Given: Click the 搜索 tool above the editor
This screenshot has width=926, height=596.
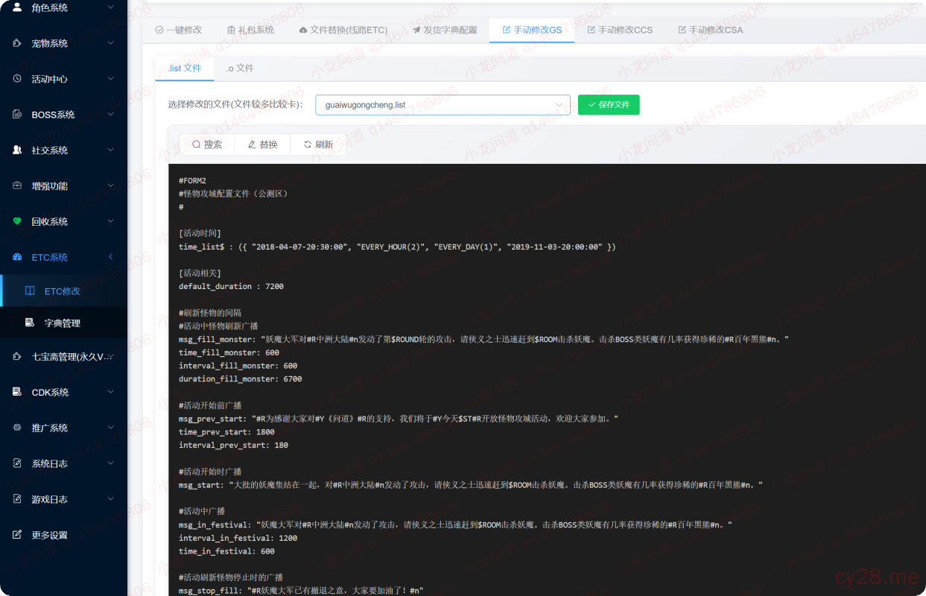Looking at the screenshot, I should [206, 145].
